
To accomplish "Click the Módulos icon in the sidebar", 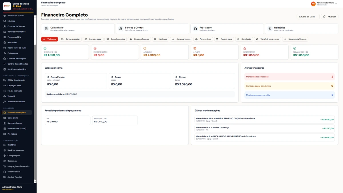I will pos(5,21).
